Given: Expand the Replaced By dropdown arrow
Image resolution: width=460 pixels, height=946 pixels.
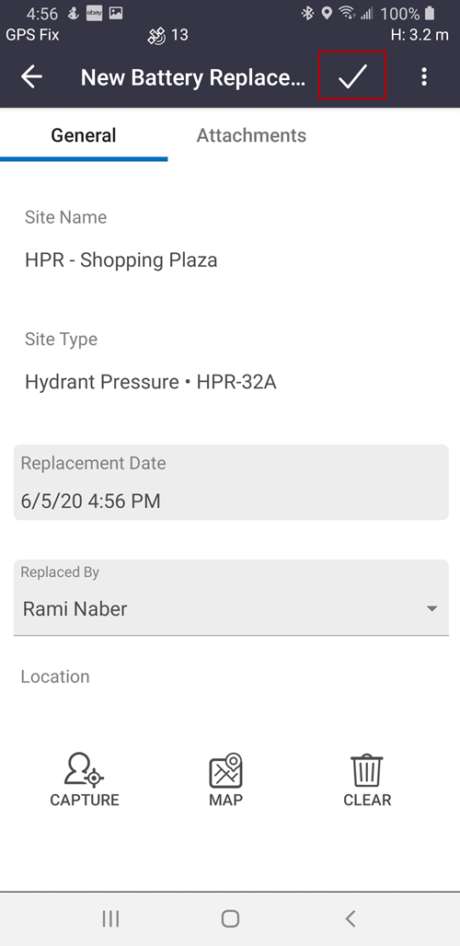Looking at the screenshot, I should click(431, 609).
